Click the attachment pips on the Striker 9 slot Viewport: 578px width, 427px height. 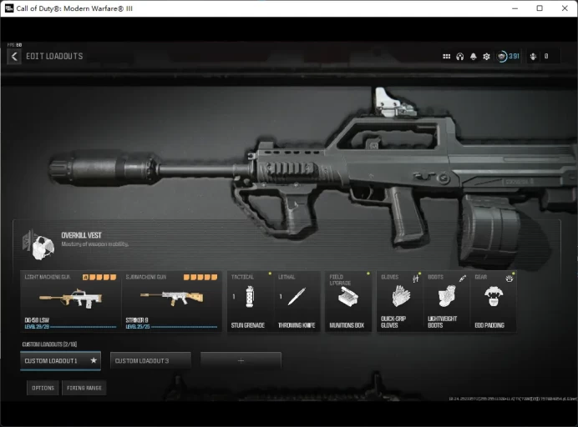pos(200,277)
